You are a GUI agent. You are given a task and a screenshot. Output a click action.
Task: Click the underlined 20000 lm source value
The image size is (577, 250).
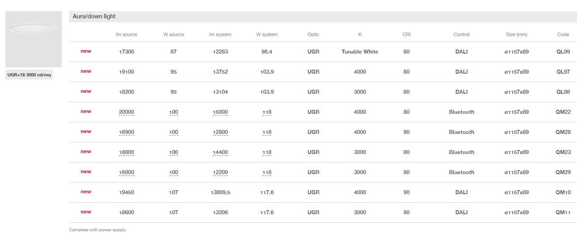126,112
